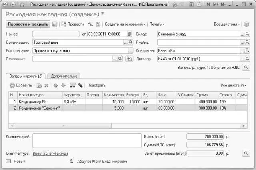Delete selected row with the X icon

point(46,85)
